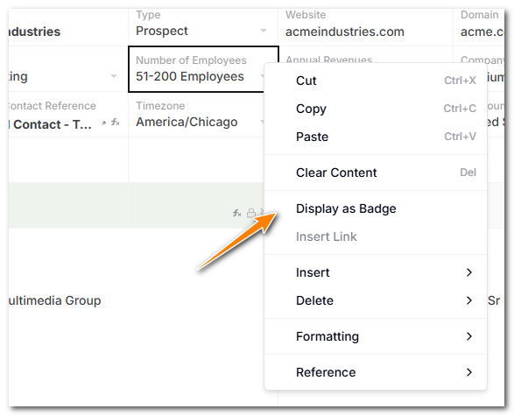Expand the Reference submenu chevron

click(469, 372)
